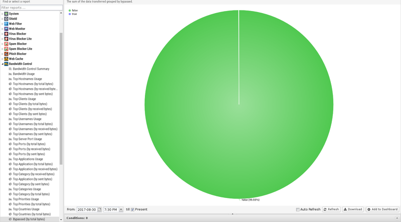401x222 pixels.
Task: Click the Virus Blocker Lite icon
Action: pyautogui.click(x=6, y=39)
